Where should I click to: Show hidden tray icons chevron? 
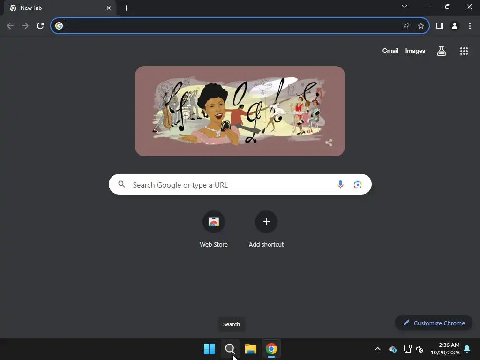[378, 349]
